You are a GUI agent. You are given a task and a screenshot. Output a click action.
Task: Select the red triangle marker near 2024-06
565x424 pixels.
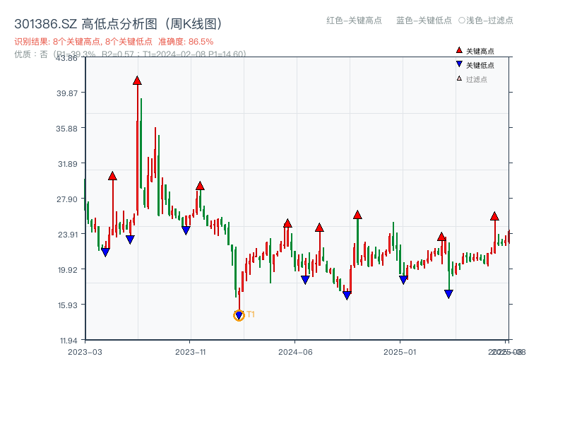click(x=287, y=222)
